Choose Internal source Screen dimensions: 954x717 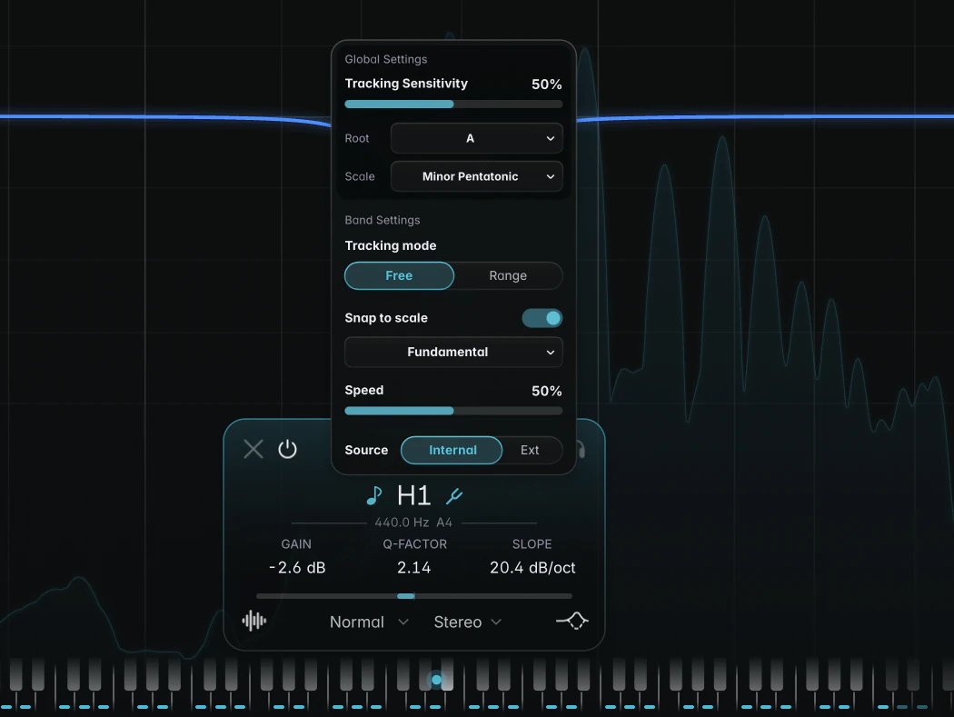(x=452, y=450)
